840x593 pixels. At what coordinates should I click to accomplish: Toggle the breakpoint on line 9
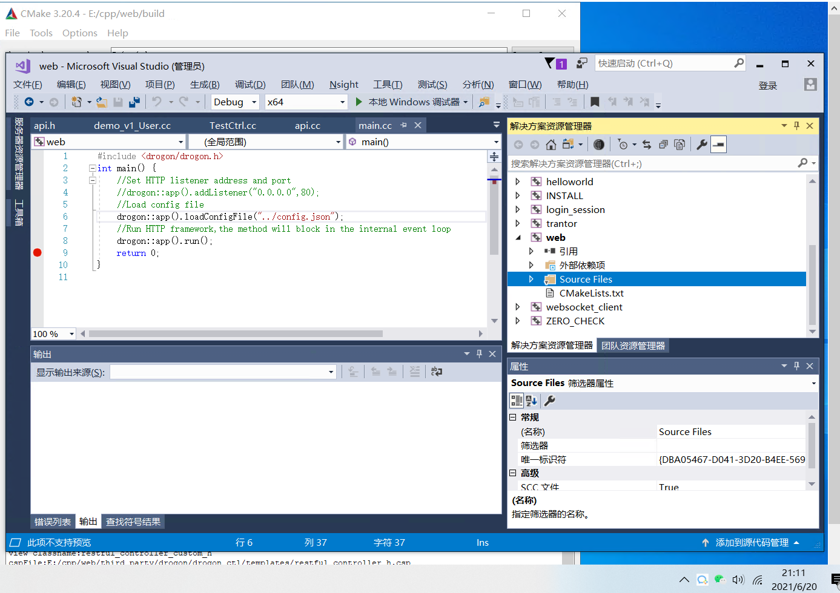37,253
